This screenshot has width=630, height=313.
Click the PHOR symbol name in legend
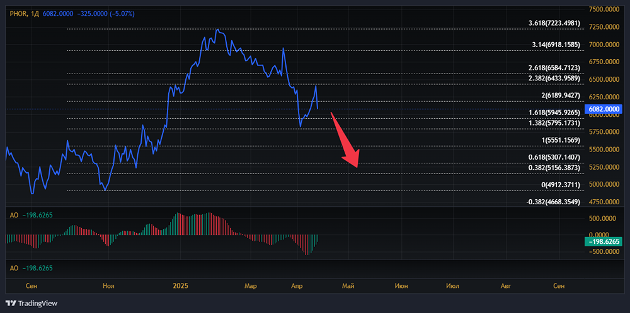click(18, 13)
